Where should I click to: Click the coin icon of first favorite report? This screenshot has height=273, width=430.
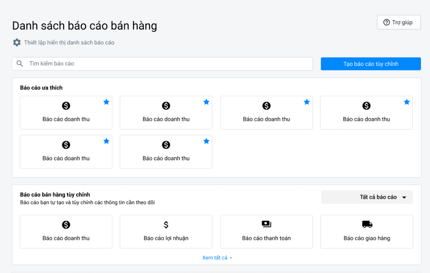coord(66,106)
